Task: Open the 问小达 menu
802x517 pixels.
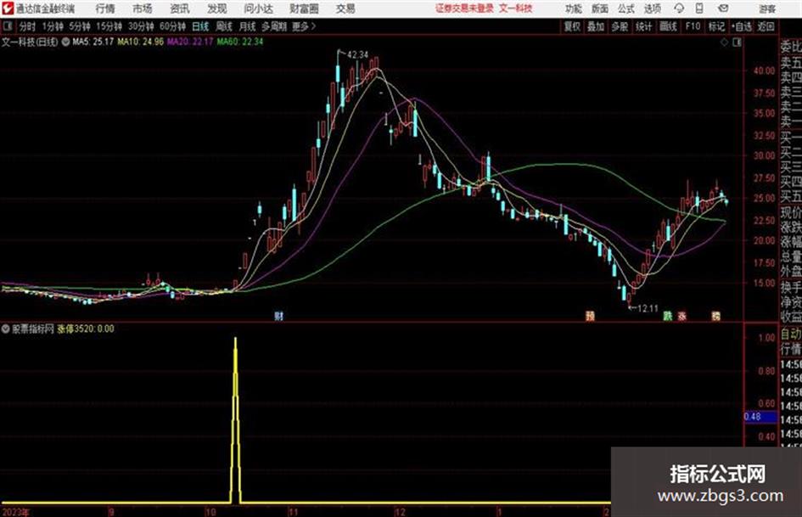Action: (x=258, y=8)
